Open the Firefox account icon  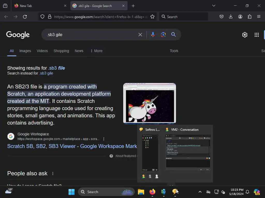click(x=240, y=17)
